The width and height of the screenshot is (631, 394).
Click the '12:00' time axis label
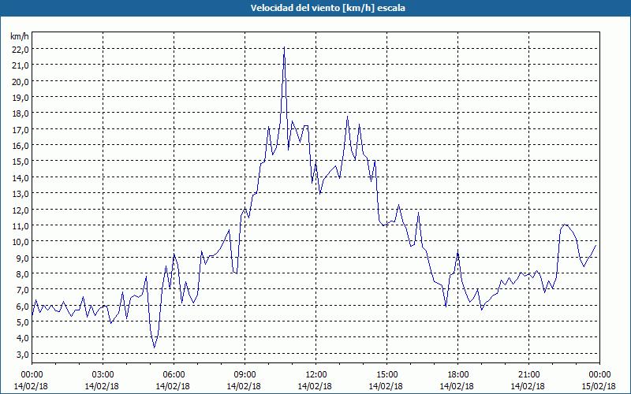316,375
